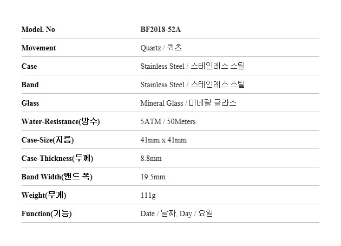Click the Water-Resistance label
The width and height of the screenshot is (341, 246).
[61, 121]
